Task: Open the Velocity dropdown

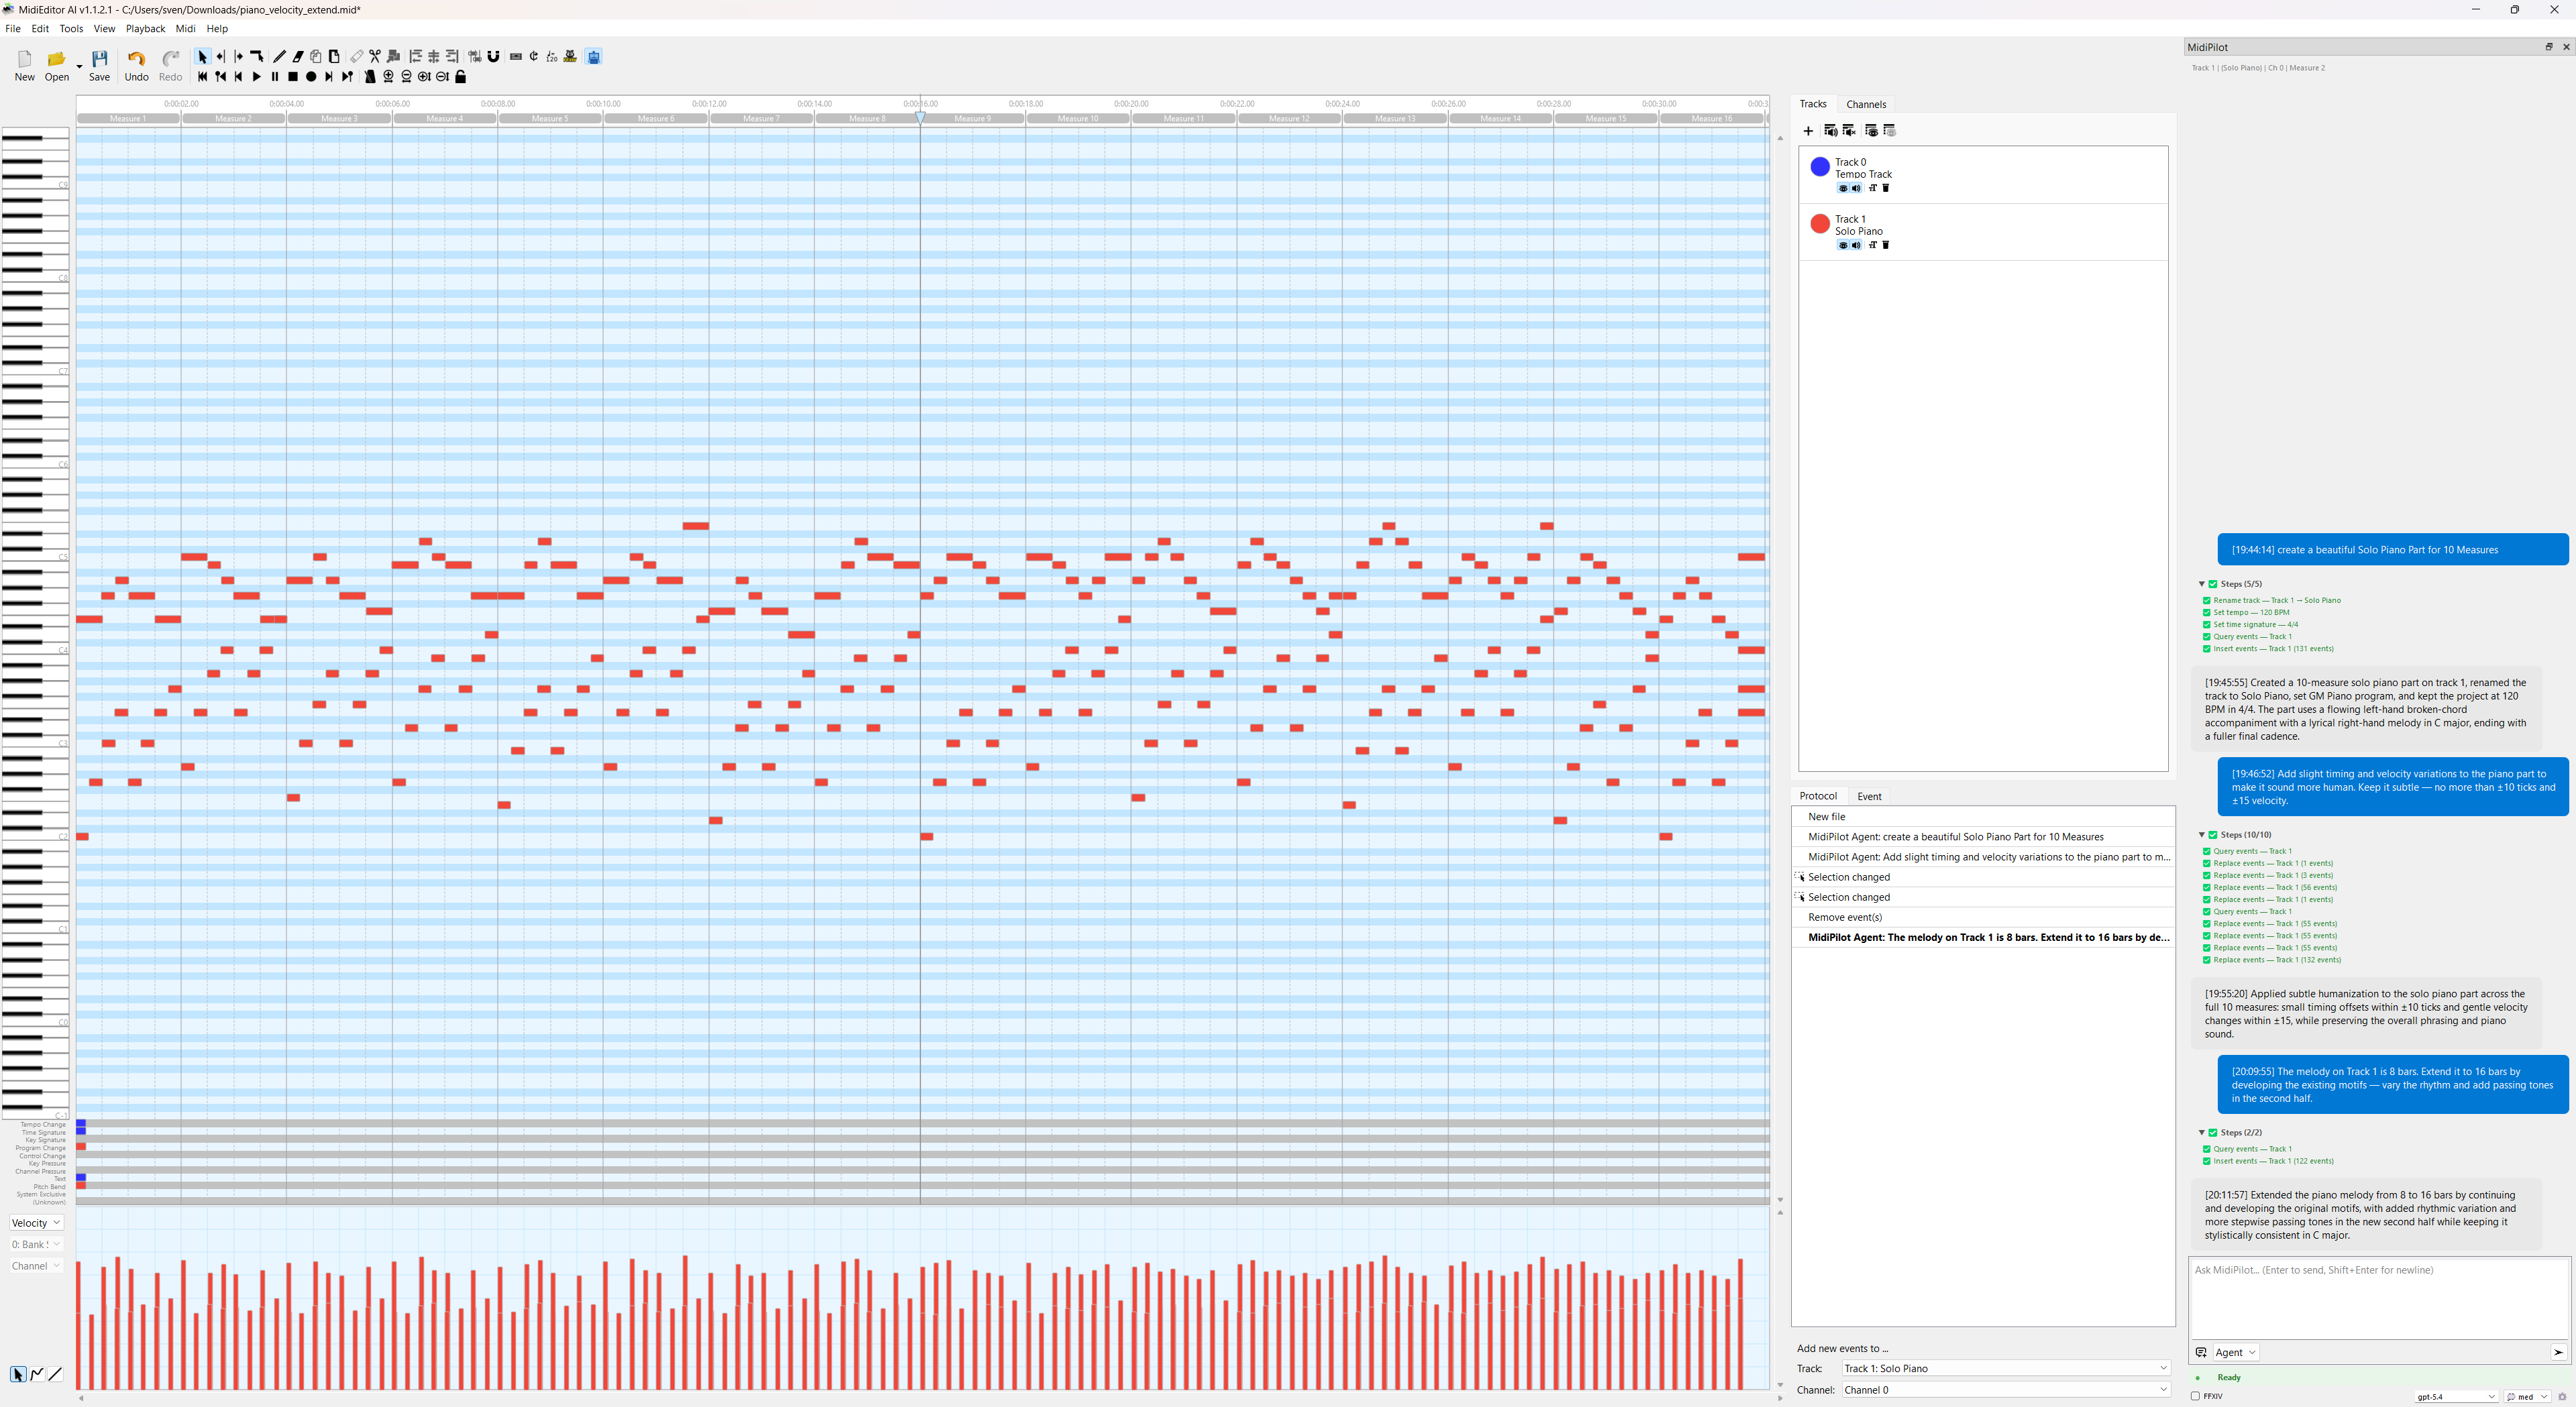Action: (35, 1222)
